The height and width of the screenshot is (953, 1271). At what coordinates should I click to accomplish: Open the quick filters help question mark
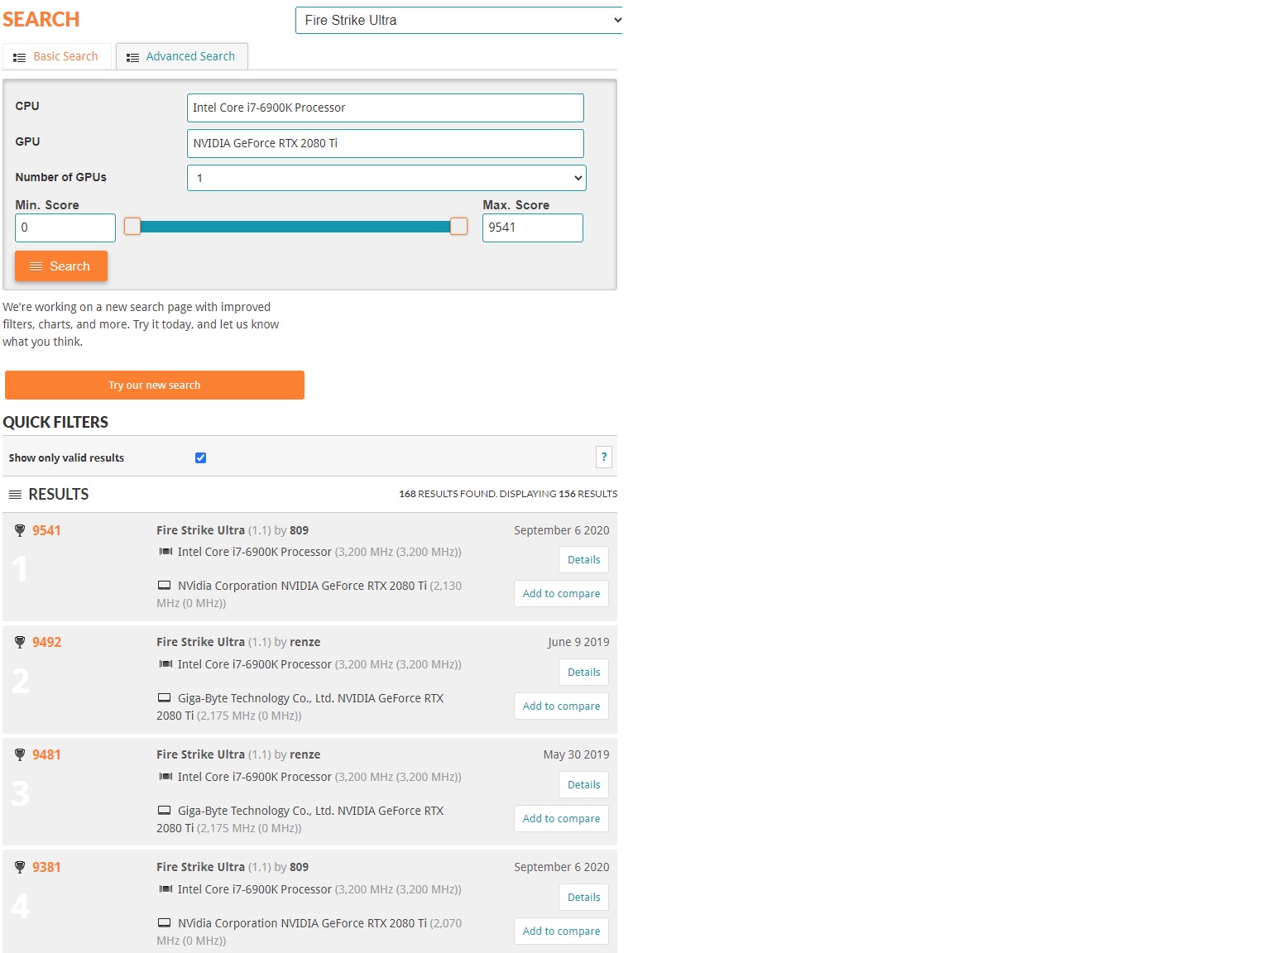coord(604,457)
